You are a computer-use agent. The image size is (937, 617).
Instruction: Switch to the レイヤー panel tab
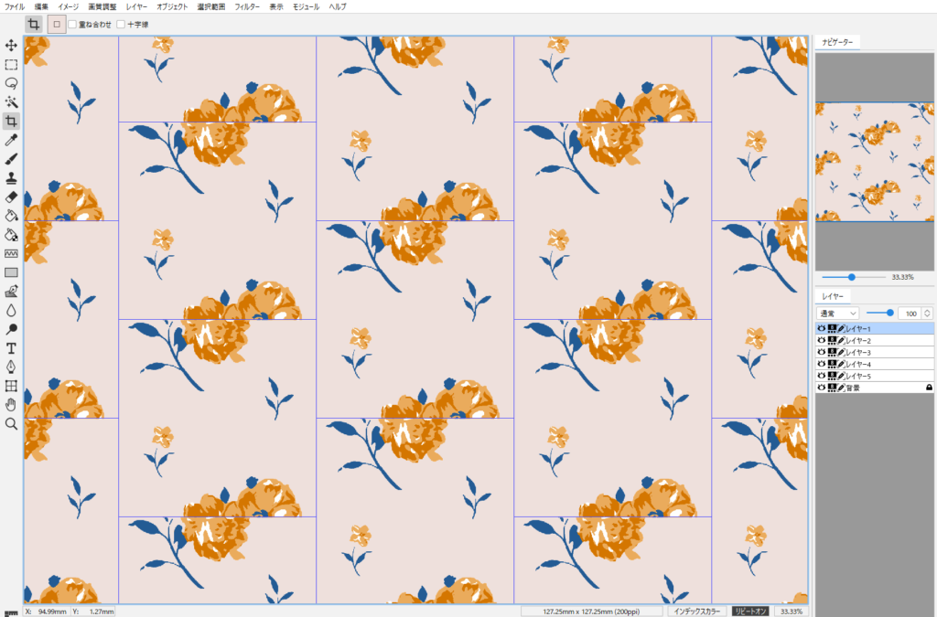pos(833,296)
